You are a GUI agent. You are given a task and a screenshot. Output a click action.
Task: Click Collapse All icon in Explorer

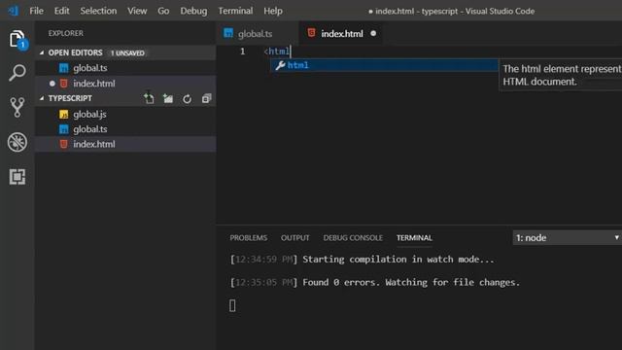tap(206, 98)
